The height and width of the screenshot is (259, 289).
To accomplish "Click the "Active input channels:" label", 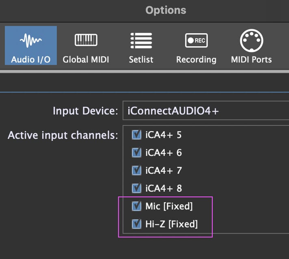I will [63, 135].
